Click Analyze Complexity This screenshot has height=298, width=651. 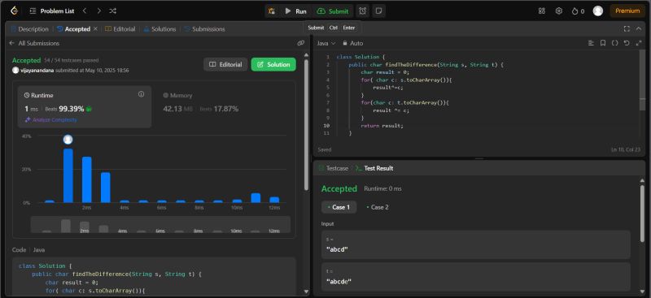point(51,120)
